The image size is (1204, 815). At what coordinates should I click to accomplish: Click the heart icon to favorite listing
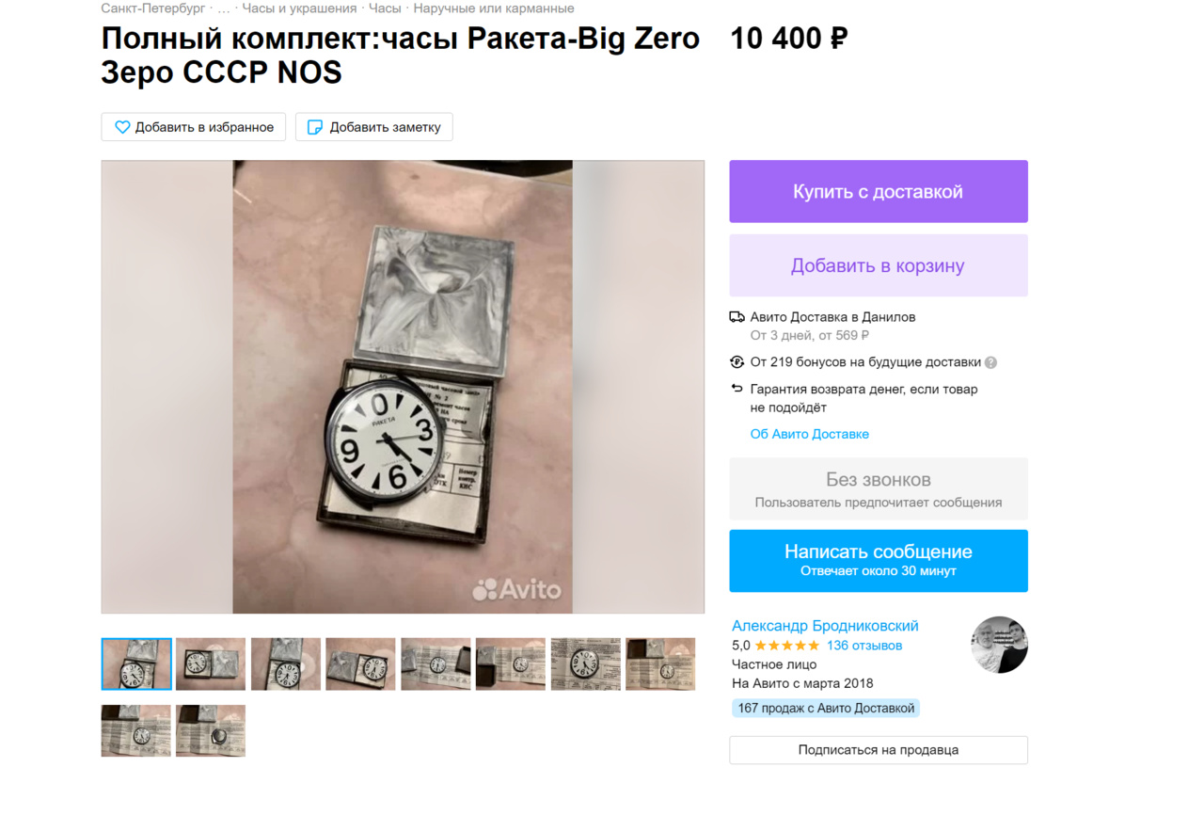point(122,127)
